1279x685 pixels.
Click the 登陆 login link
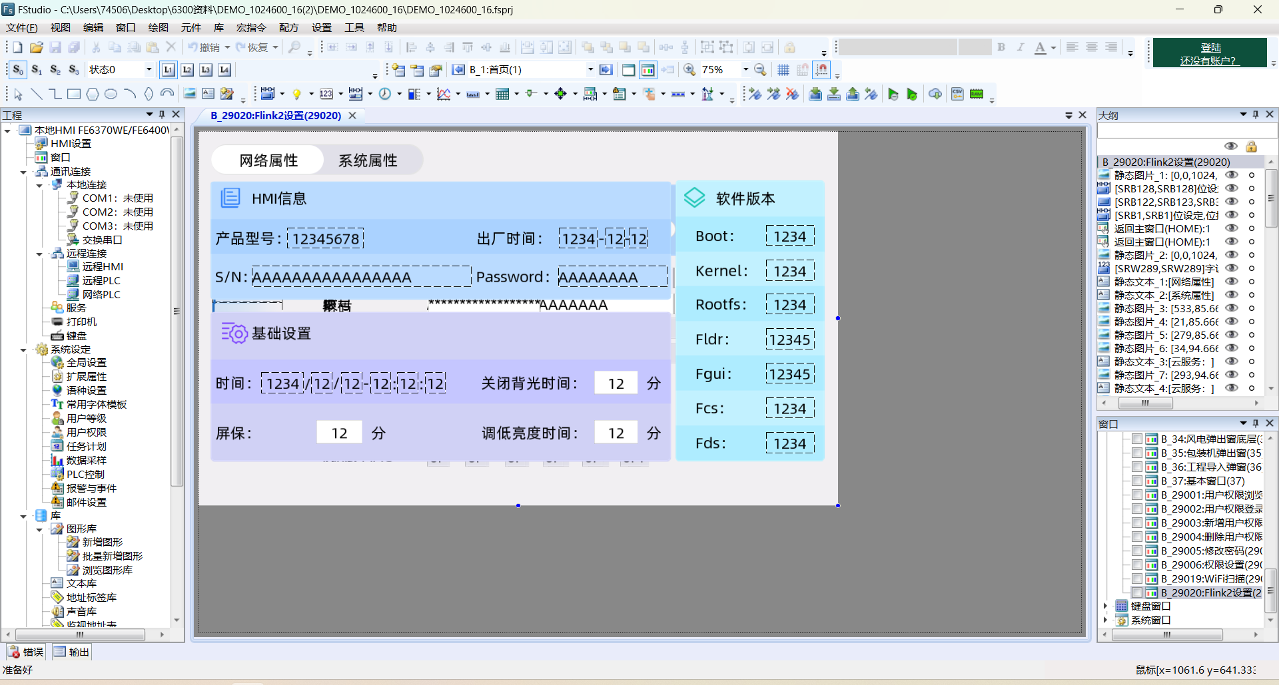pyautogui.click(x=1210, y=47)
